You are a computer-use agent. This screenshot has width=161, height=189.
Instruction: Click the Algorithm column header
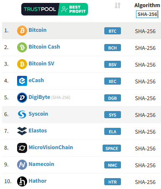tap(147, 5)
